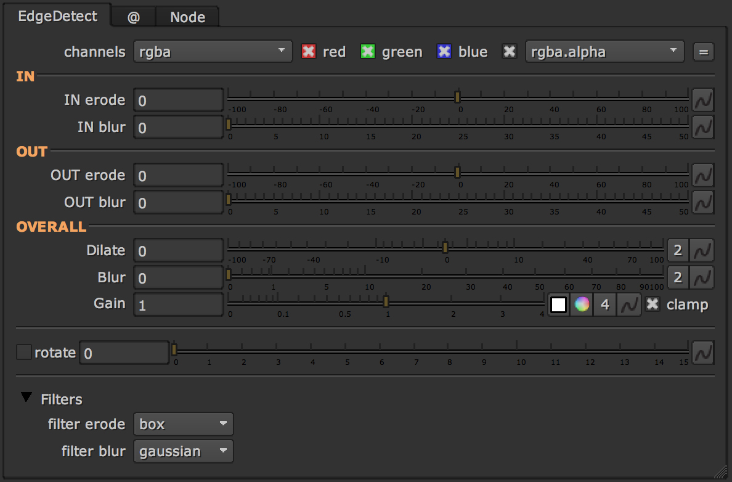The width and height of the screenshot is (732, 482).
Task: Toggle the green channel checkbox
Action: pos(368,52)
